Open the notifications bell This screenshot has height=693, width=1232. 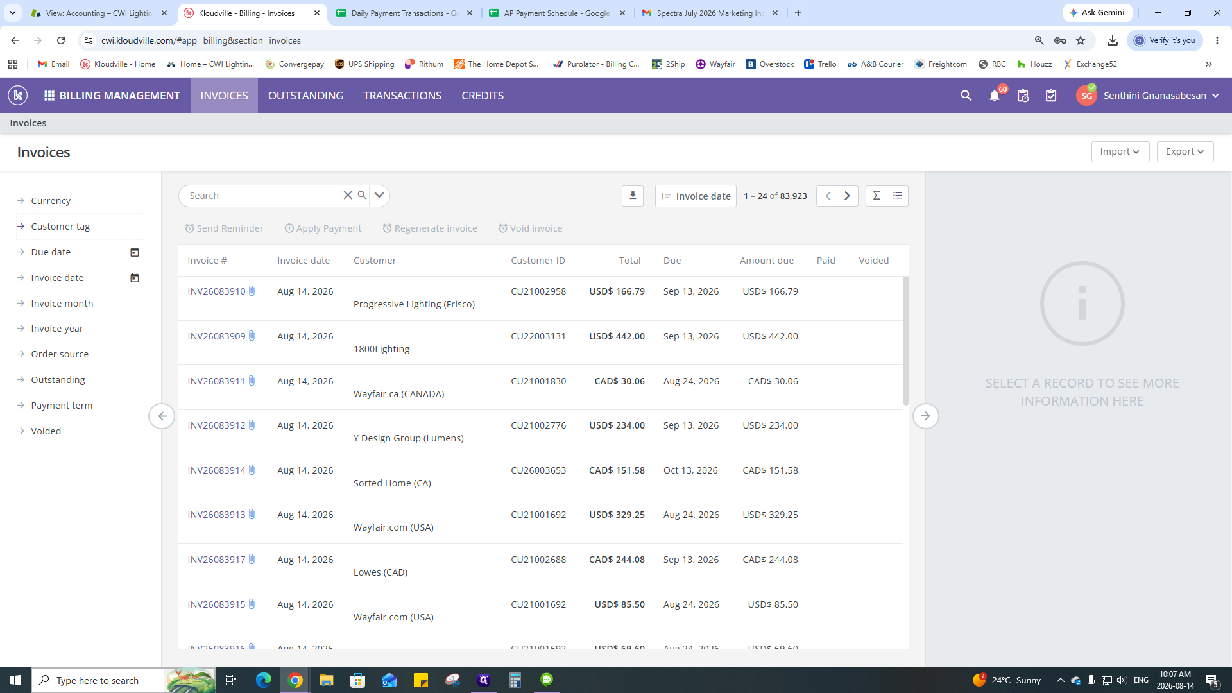pos(995,96)
